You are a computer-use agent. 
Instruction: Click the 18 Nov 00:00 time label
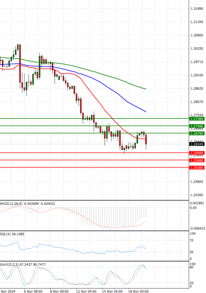coord(138,291)
